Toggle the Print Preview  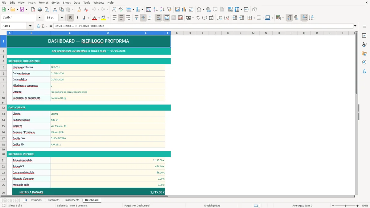47,10
